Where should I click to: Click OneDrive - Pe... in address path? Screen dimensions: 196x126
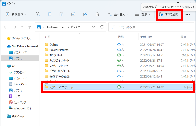[56, 27]
